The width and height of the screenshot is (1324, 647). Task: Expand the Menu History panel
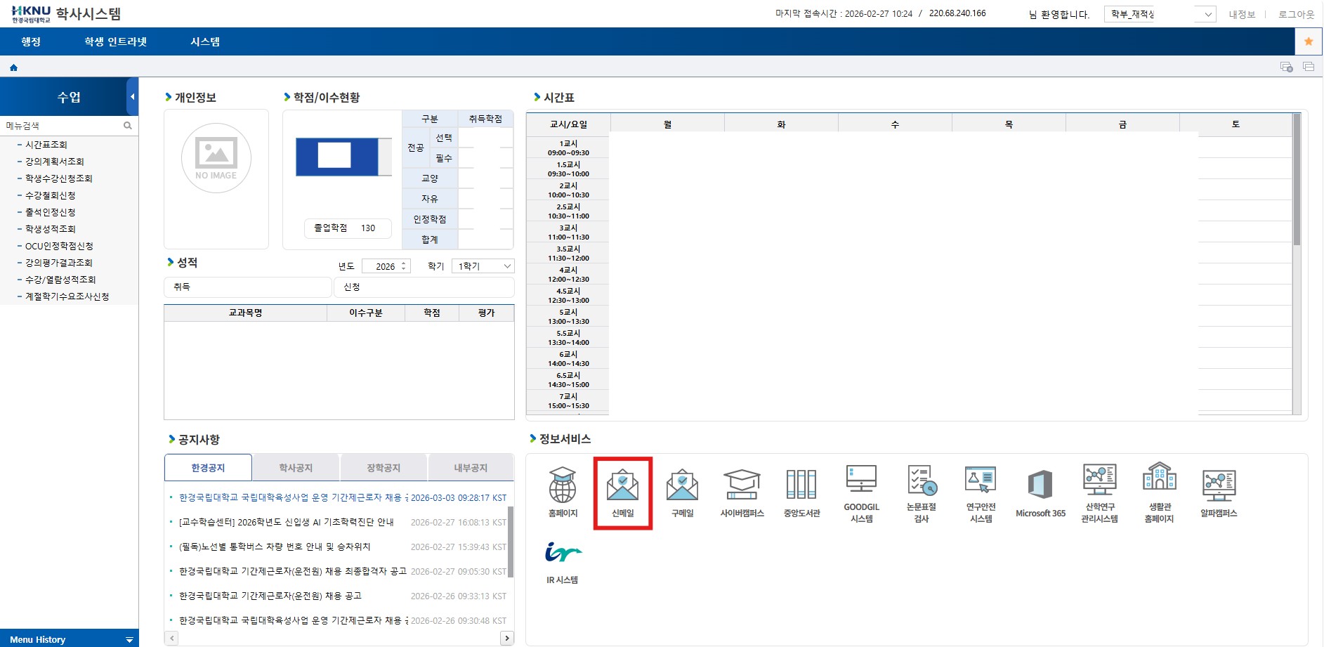coord(129,639)
